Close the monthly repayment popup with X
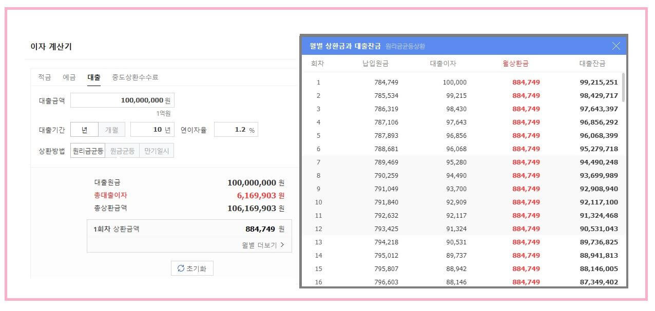Screen dimensions: 655x311 pyautogui.click(x=616, y=46)
